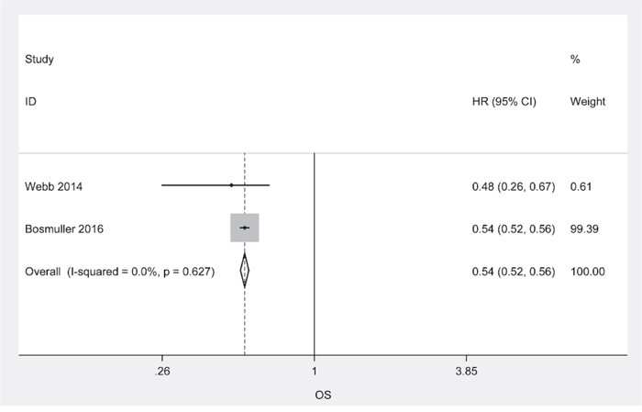This screenshot has width=642, height=412.
Task: Click the HR (95% CI) column header
Action: coord(504,102)
